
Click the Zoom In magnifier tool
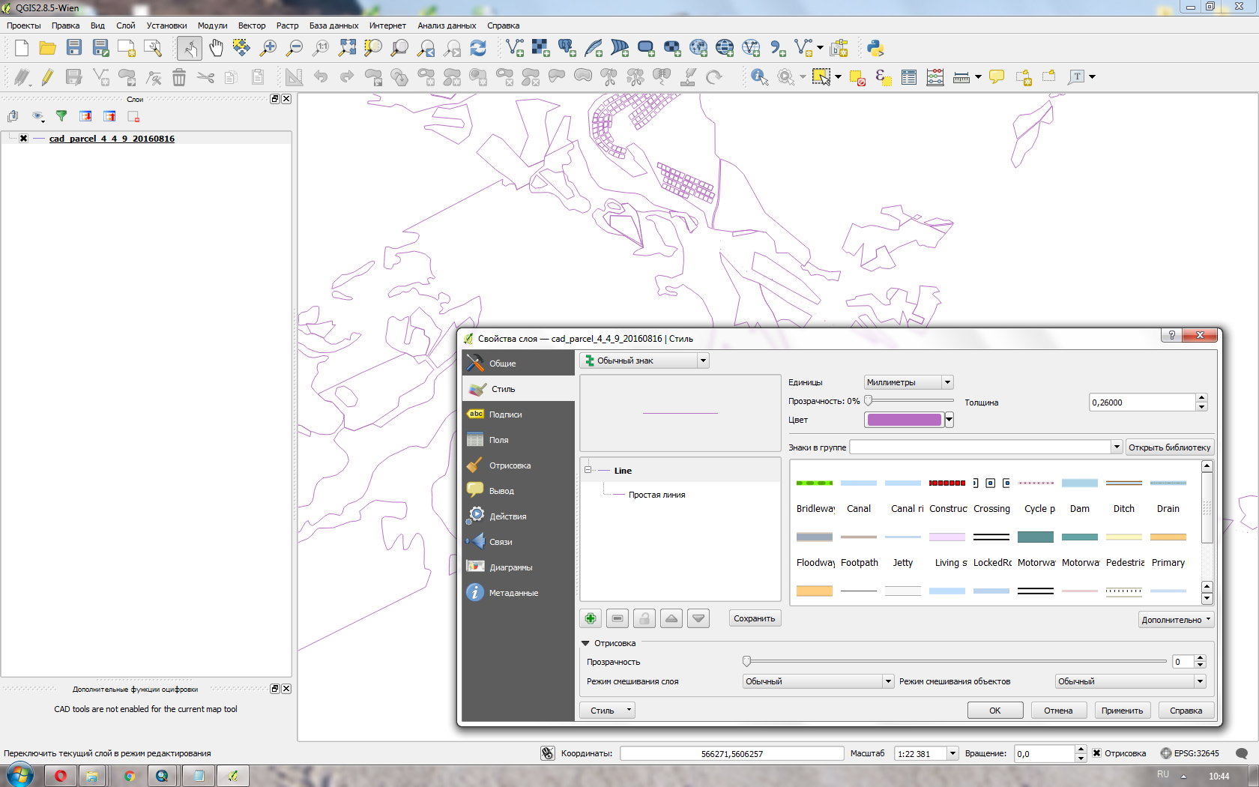(x=268, y=49)
